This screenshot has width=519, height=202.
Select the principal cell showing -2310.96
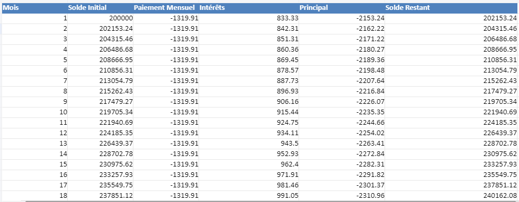click(342, 196)
